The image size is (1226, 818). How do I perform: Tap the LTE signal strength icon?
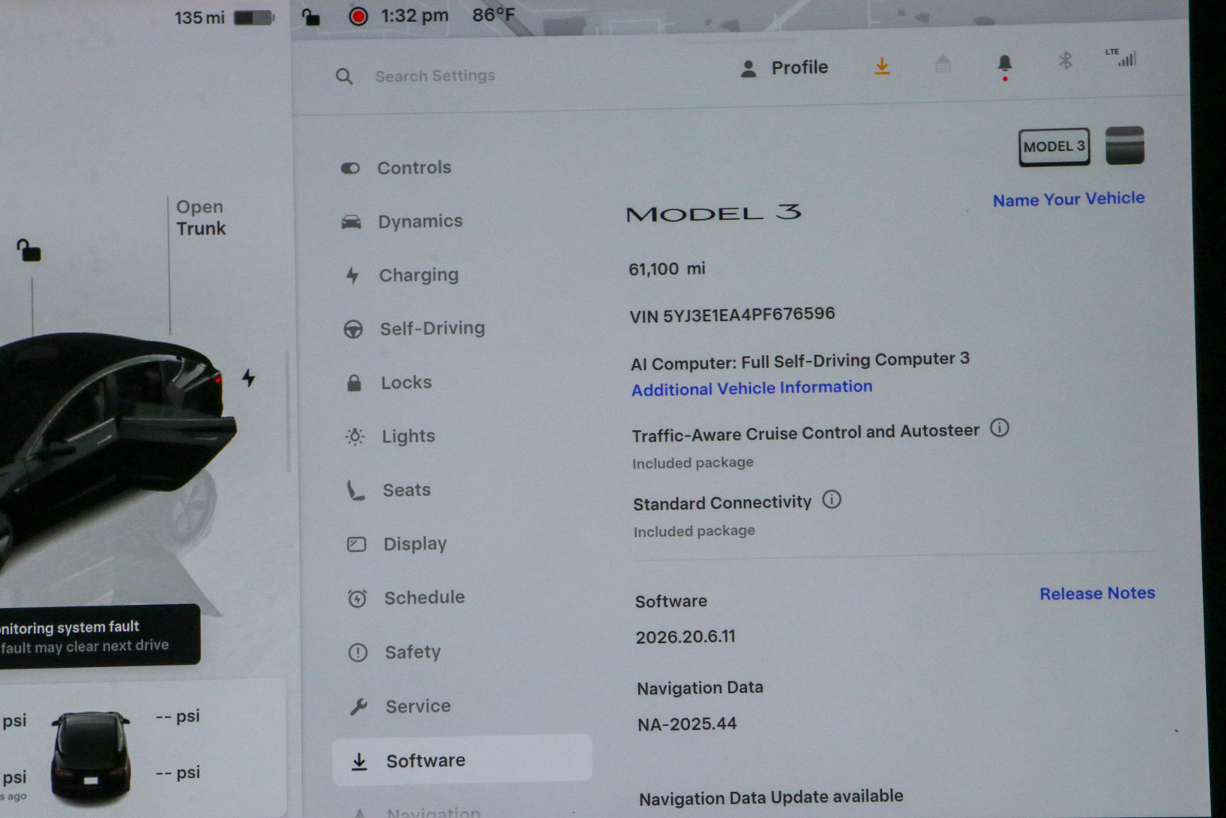pyautogui.click(x=1121, y=57)
